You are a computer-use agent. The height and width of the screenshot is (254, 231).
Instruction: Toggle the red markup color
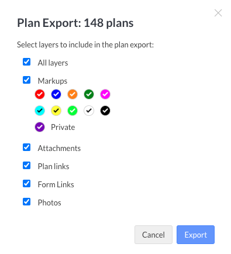tap(40, 94)
